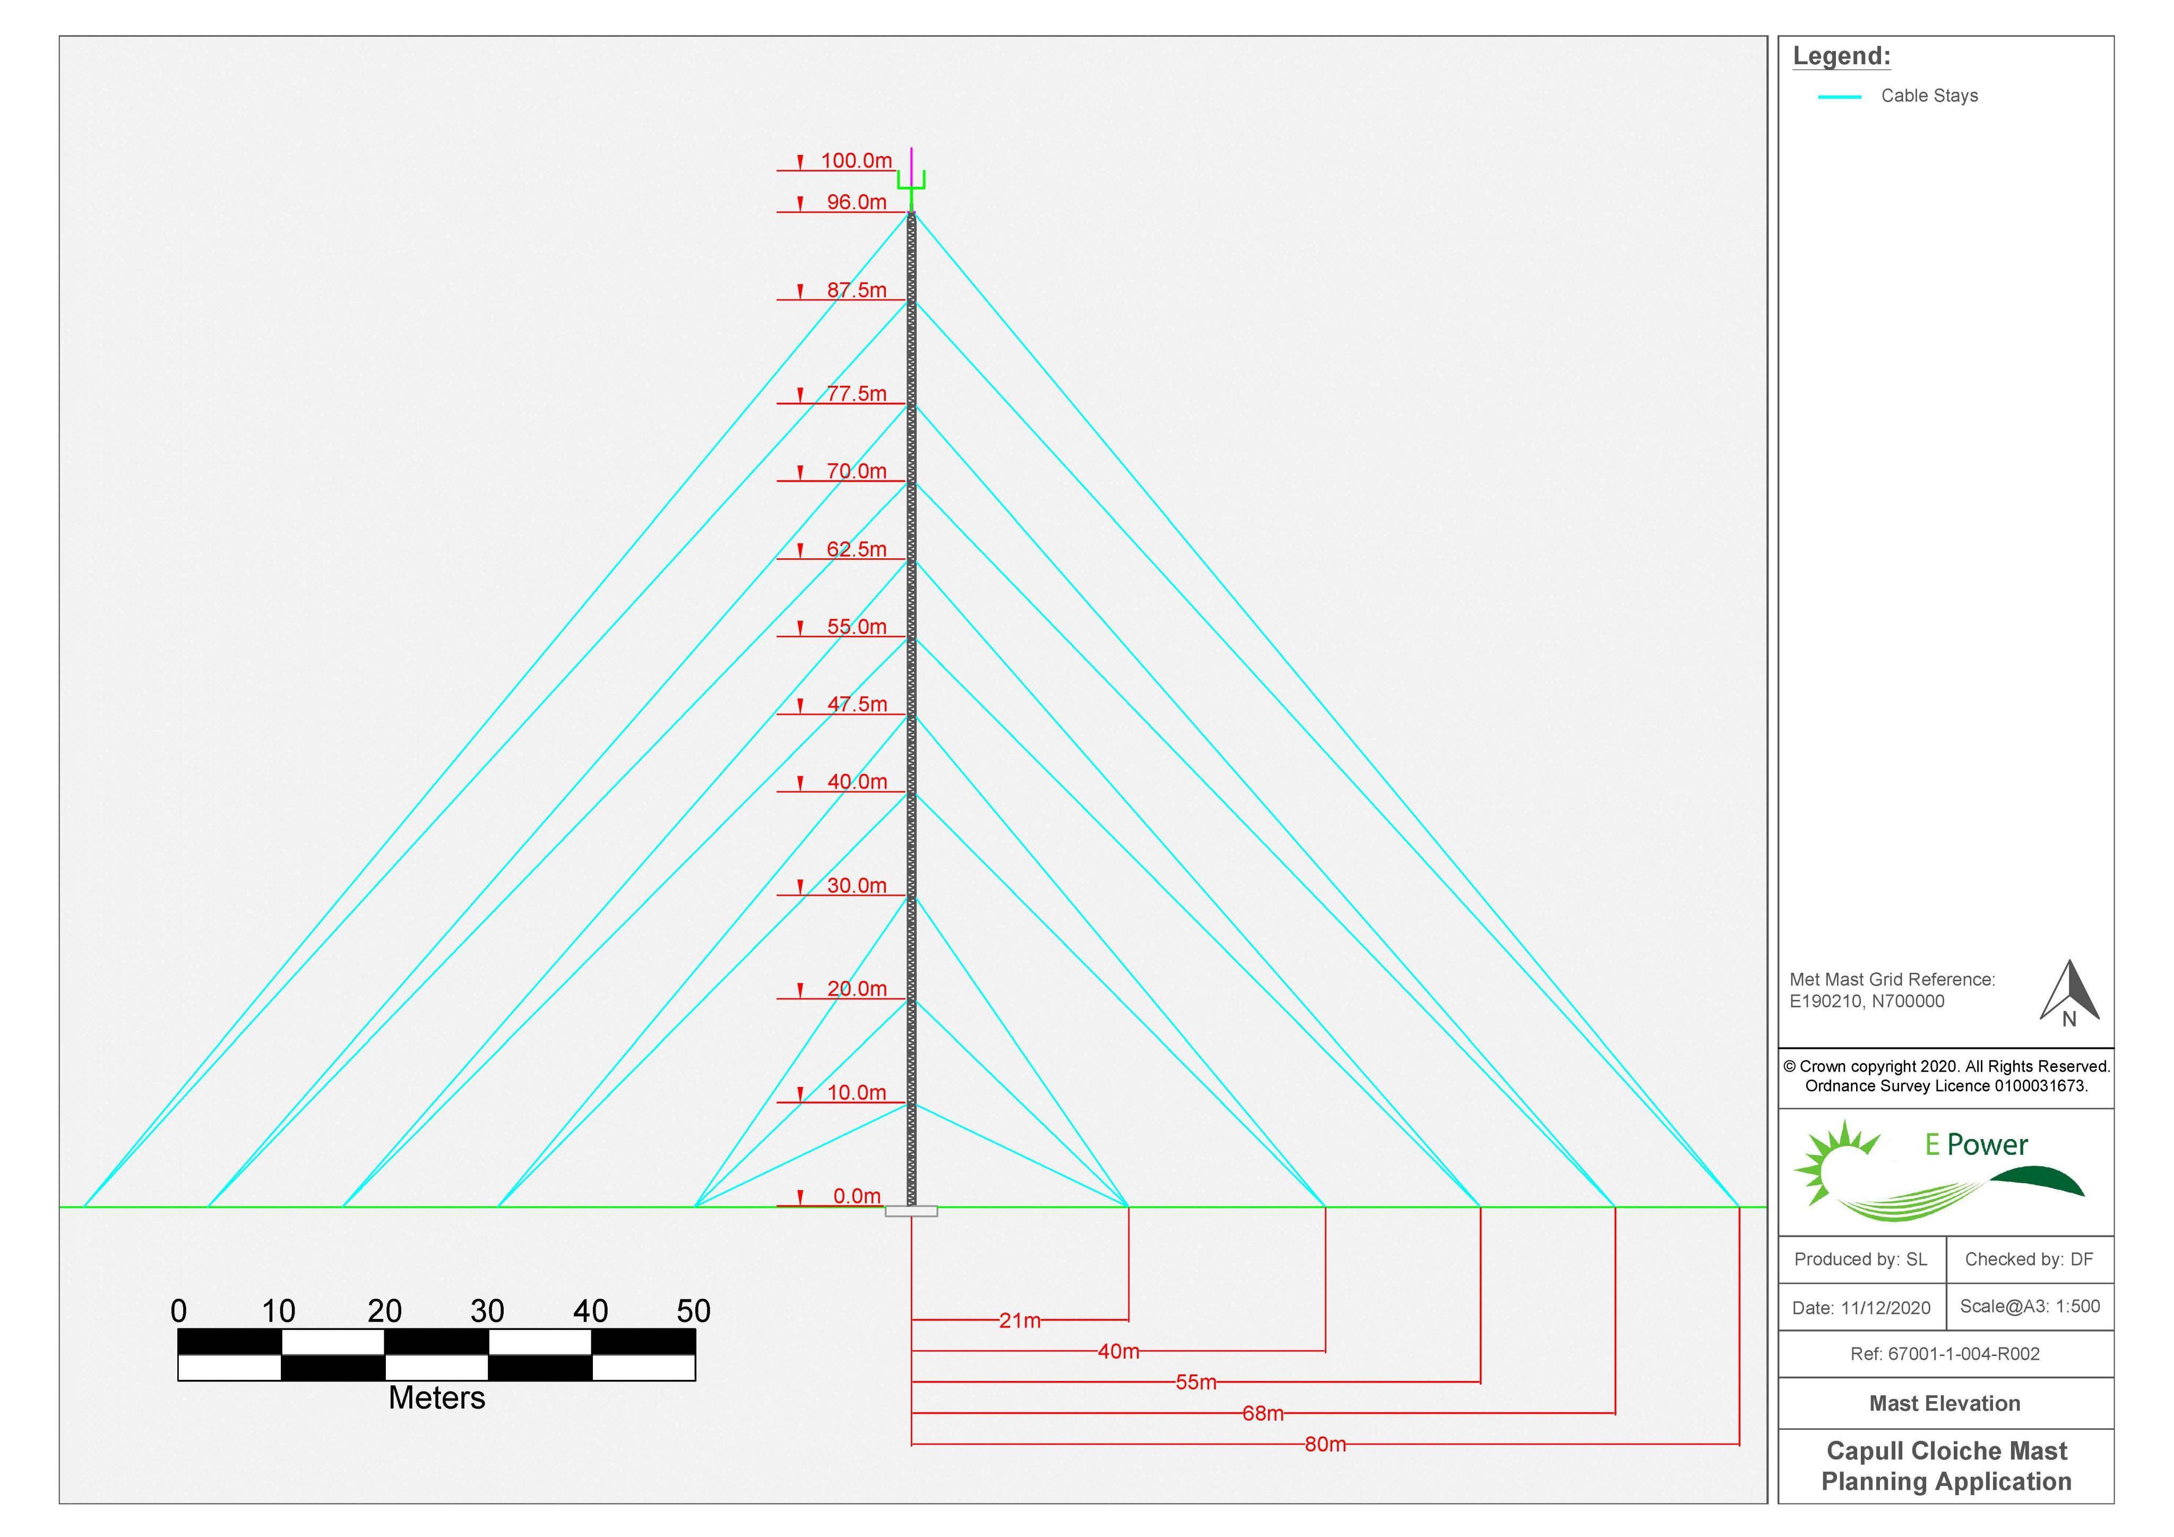
Task: Select the '96.0m' height label
Action: click(856, 202)
